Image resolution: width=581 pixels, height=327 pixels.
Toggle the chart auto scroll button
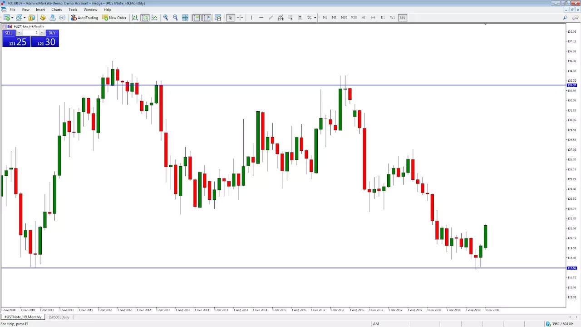197,18
